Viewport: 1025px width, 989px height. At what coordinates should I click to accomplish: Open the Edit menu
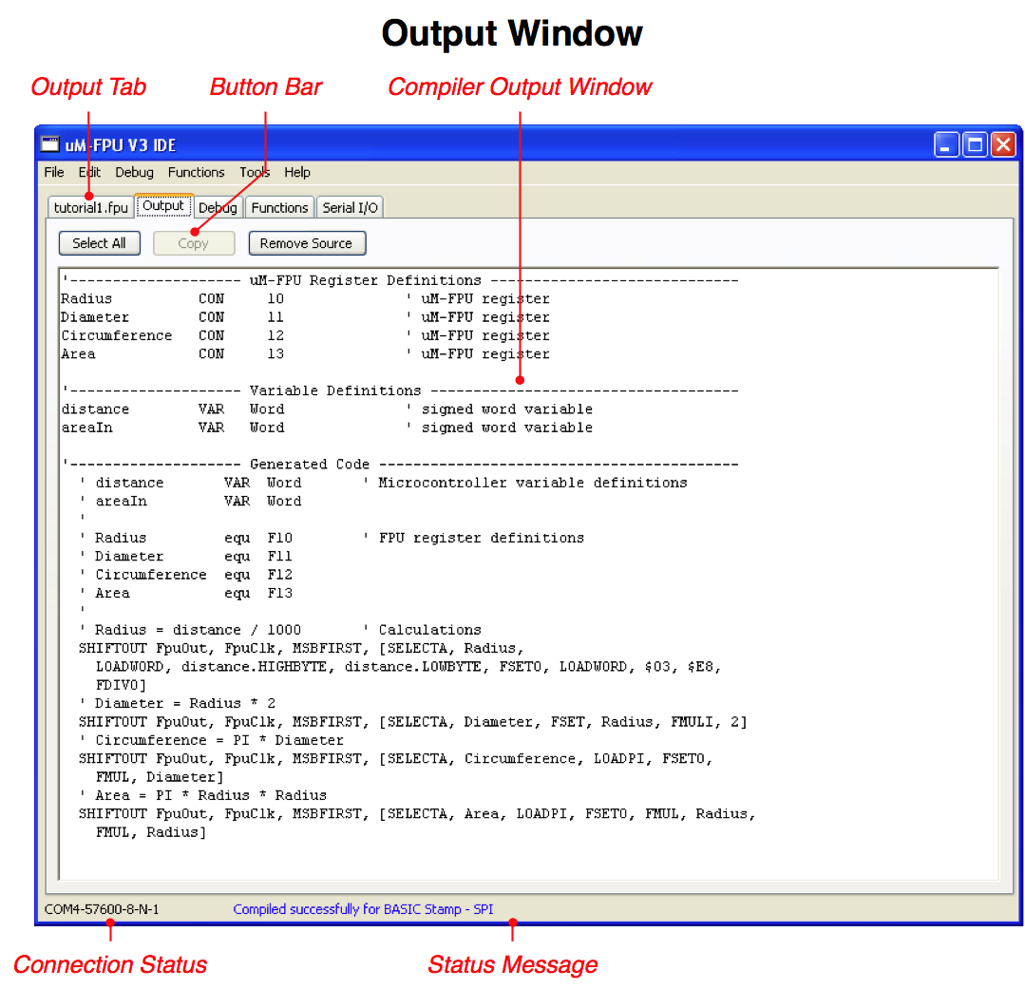pyautogui.click(x=89, y=172)
